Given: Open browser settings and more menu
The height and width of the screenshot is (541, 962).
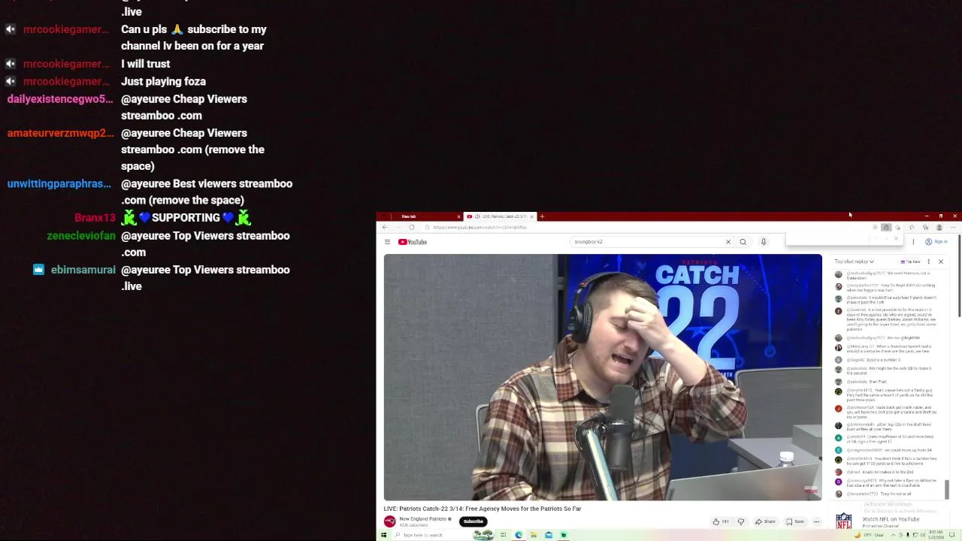Looking at the screenshot, I should point(954,227).
